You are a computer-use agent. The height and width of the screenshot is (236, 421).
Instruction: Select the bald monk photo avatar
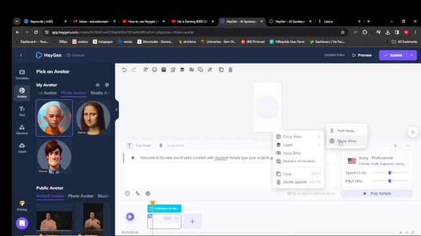tap(54, 118)
